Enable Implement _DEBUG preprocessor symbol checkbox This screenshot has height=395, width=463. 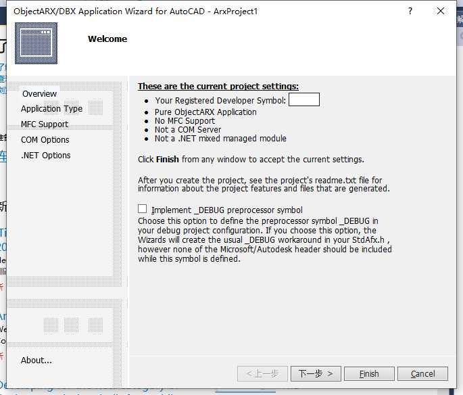(x=143, y=209)
